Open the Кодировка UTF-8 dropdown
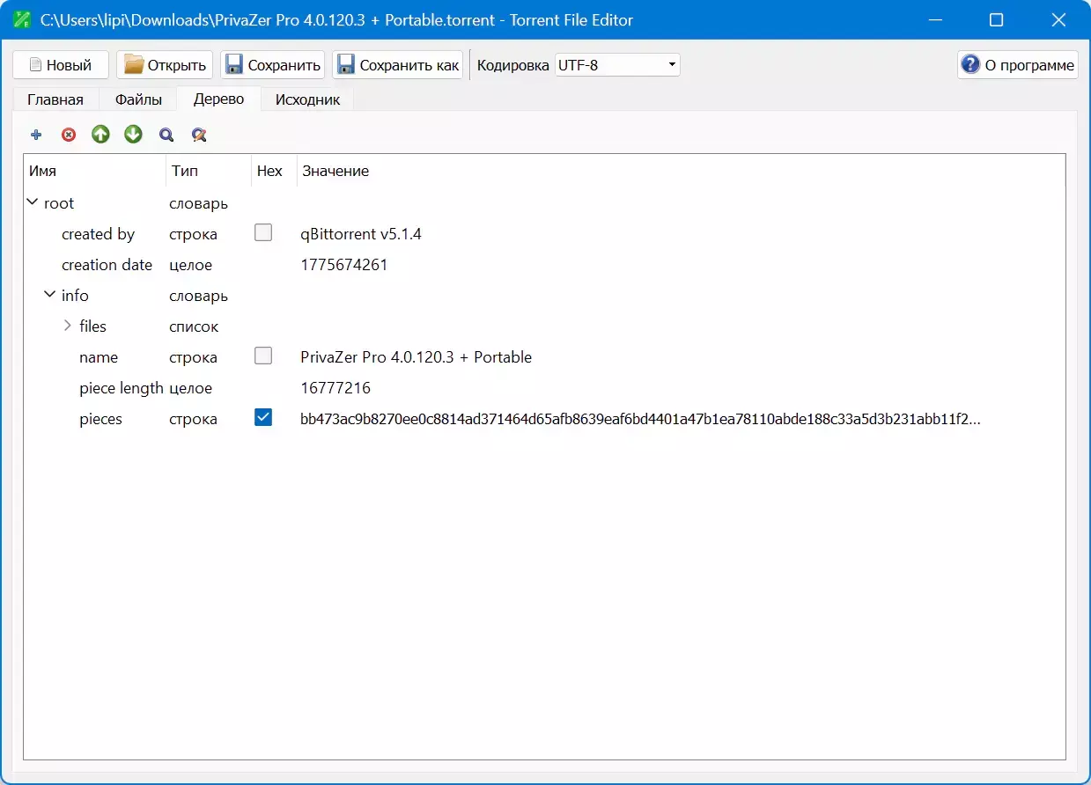 pos(616,65)
